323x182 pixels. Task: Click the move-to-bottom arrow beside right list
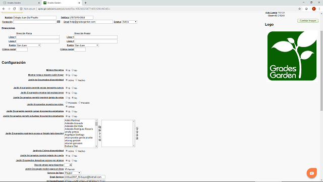coord(137,138)
